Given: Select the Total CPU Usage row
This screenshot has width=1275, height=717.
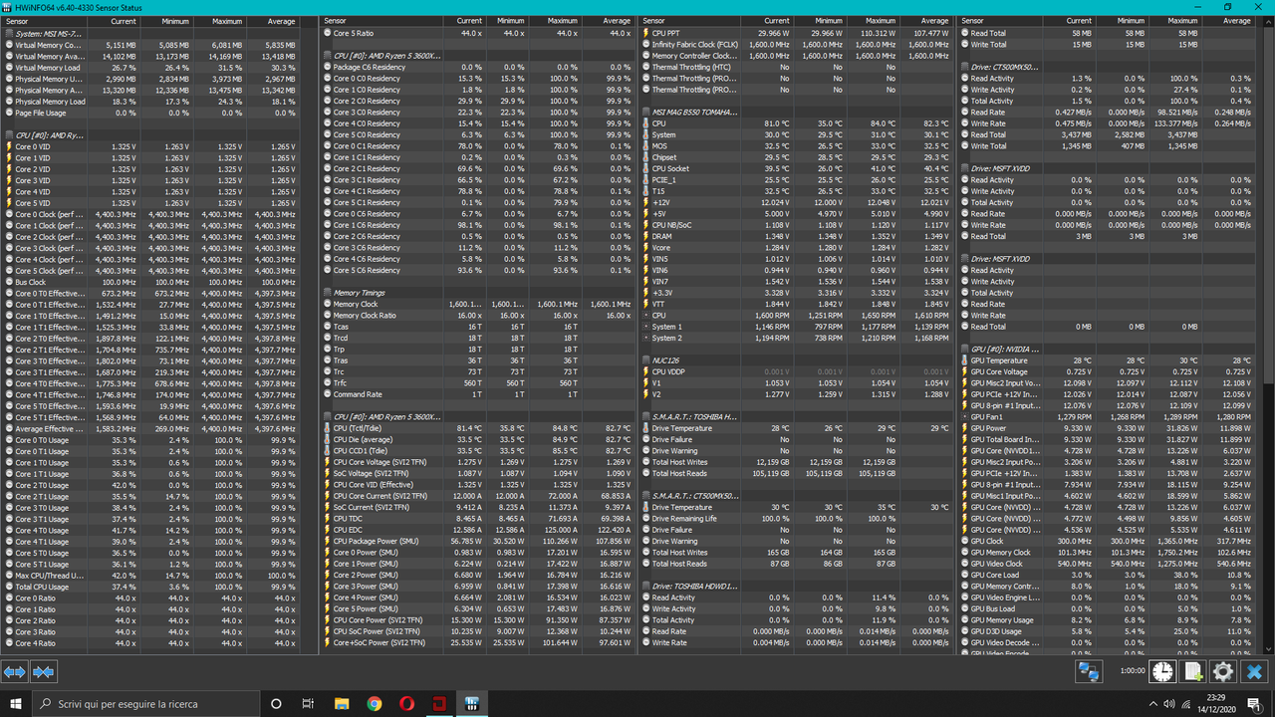Looking at the screenshot, I should (149, 587).
